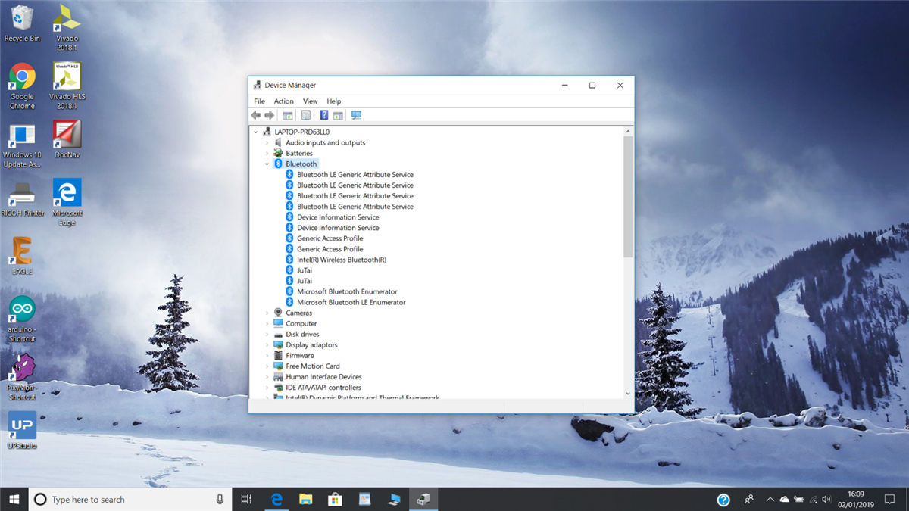Click the File Explorer icon in the taskbar
Image resolution: width=909 pixels, height=511 pixels.
pyautogui.click(x=305, y=500)
